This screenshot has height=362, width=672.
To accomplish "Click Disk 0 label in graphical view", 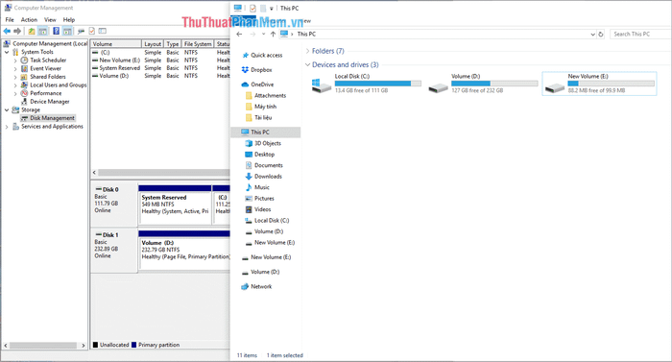I will point(110,189).
